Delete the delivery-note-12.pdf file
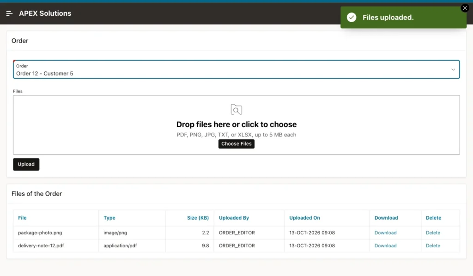The height and width of the screenshot is (276, 473). click(433, 246)
